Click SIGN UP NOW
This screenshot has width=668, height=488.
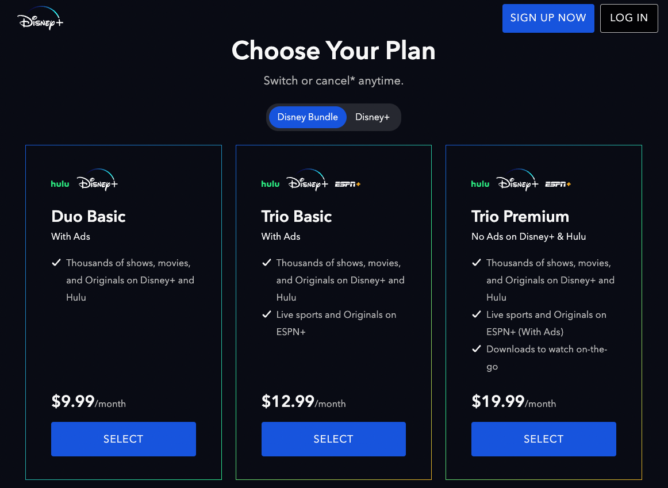pos(548,18)
